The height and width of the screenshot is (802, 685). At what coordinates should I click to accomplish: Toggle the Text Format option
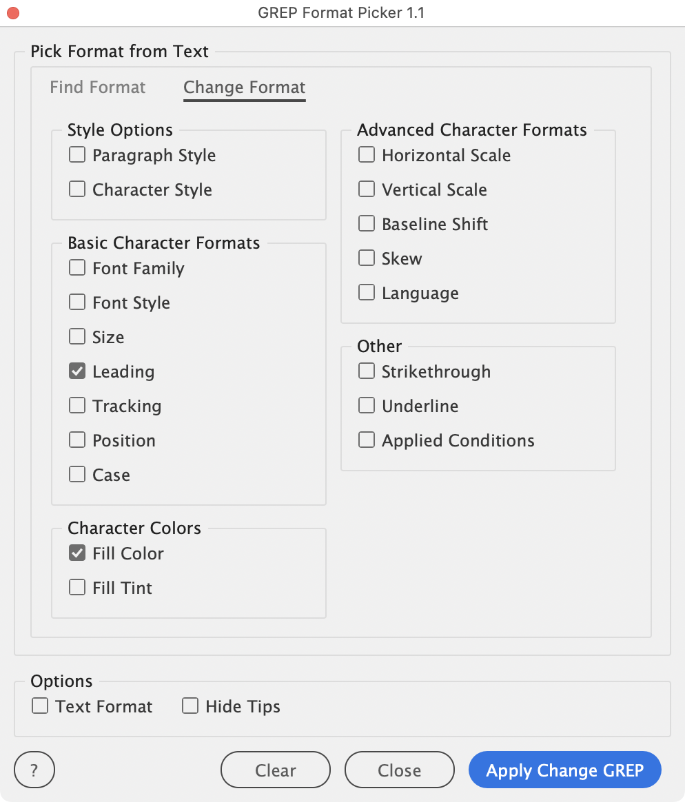coord(40,706)
